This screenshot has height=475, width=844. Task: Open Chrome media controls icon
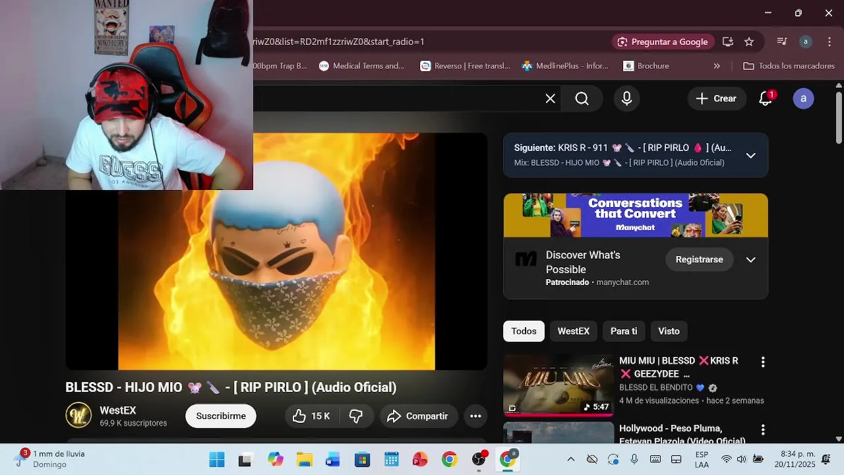782,42
